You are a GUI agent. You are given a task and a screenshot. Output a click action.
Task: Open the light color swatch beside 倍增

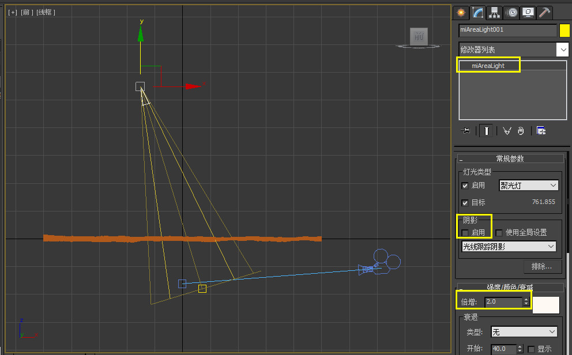pyautogui.click(x=546, y=305)
